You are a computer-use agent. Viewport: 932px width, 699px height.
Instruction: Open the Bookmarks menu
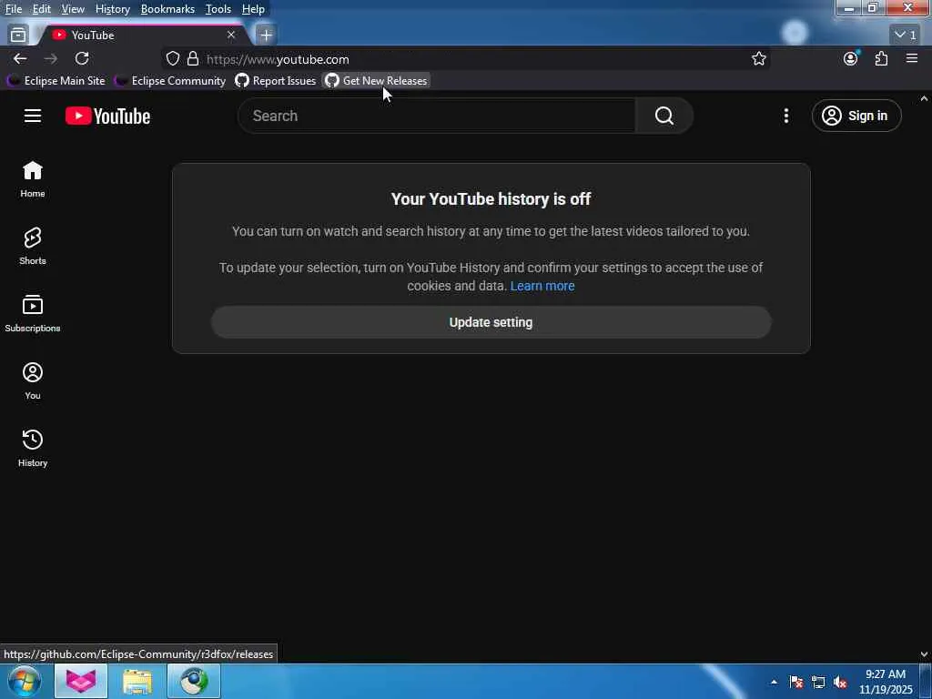point(167,9)
